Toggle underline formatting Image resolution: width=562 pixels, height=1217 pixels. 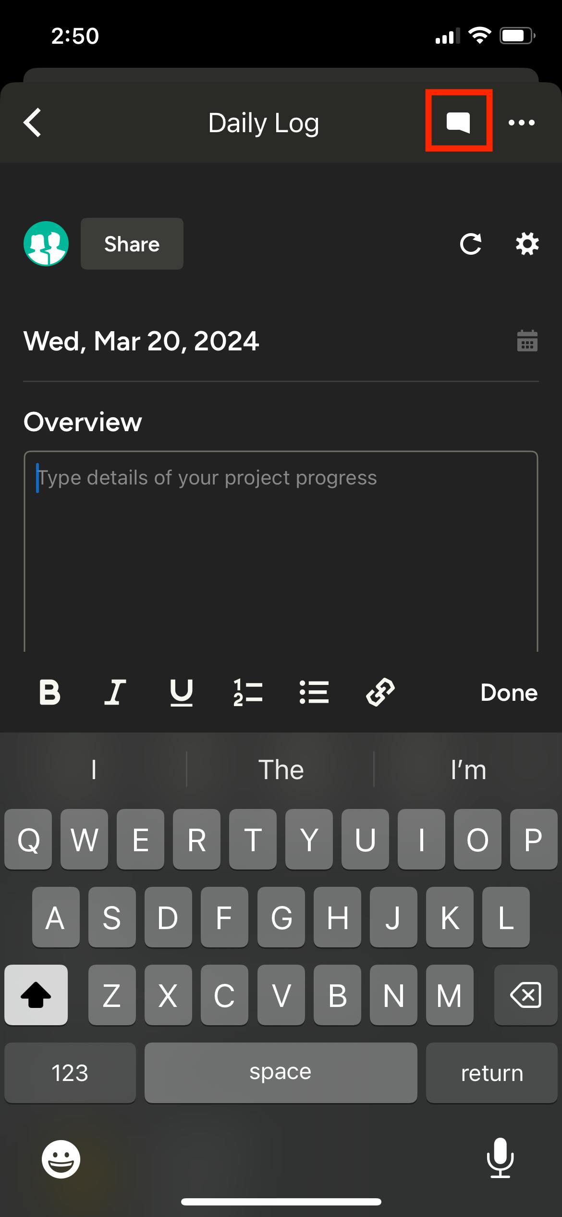182,693
